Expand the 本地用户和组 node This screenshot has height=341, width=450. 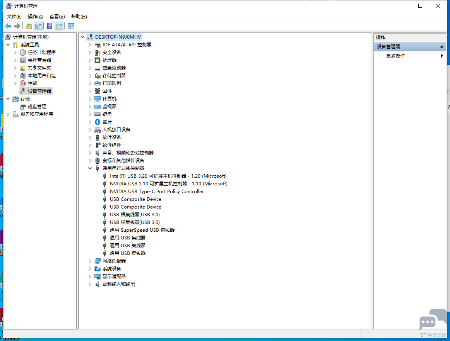pos(15,76)
